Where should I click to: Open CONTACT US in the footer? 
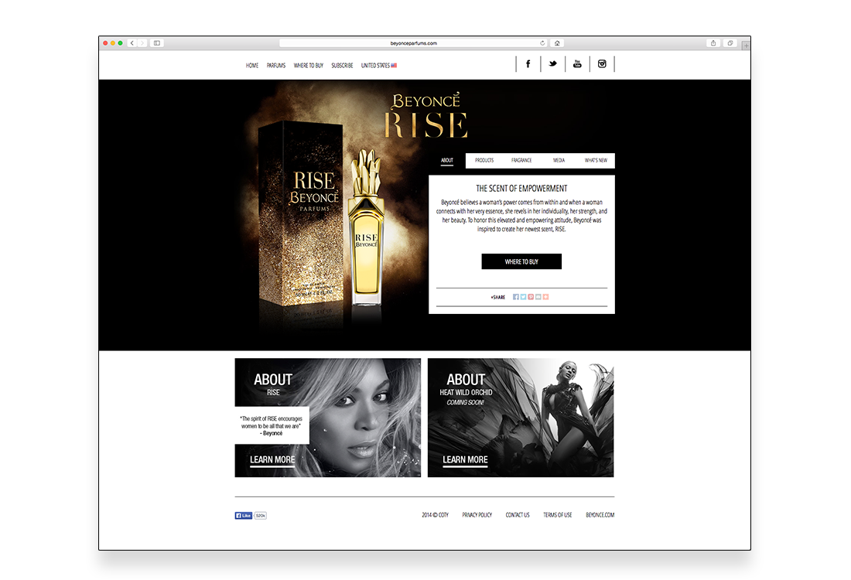(518, 515)
